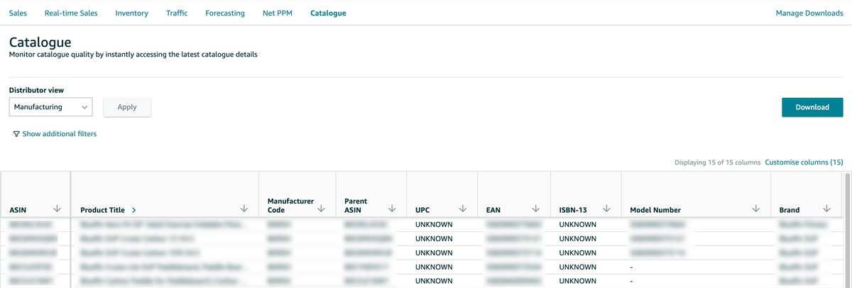Click the ASIN column header

coord(35,194)
